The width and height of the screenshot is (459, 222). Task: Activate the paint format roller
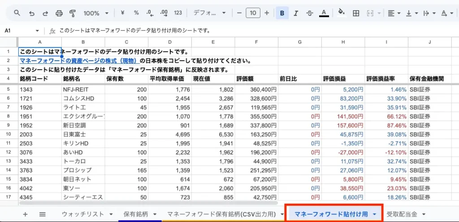point(73,13)
